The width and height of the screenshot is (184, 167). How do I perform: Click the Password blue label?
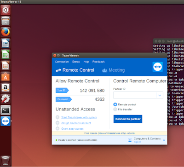pyautogui.click(x=63, y=99)
